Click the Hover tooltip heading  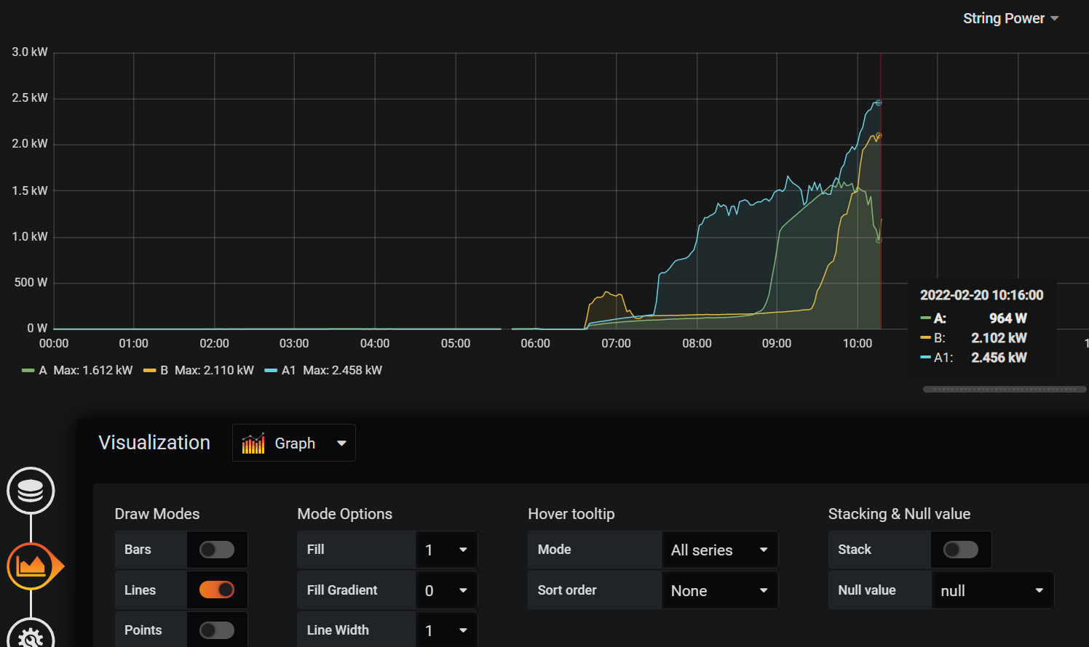click(x=571, y=514)
